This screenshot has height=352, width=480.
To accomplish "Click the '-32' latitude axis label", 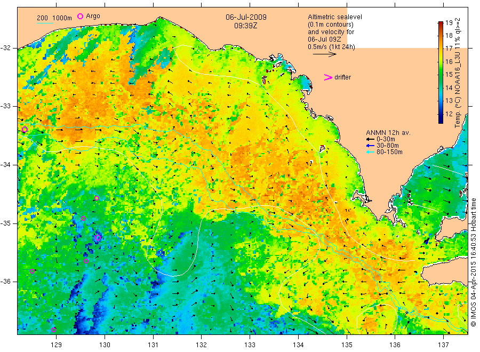I will coord(6,48).
